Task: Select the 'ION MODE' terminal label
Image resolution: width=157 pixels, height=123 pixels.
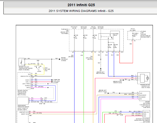Action: click(143, 97)
